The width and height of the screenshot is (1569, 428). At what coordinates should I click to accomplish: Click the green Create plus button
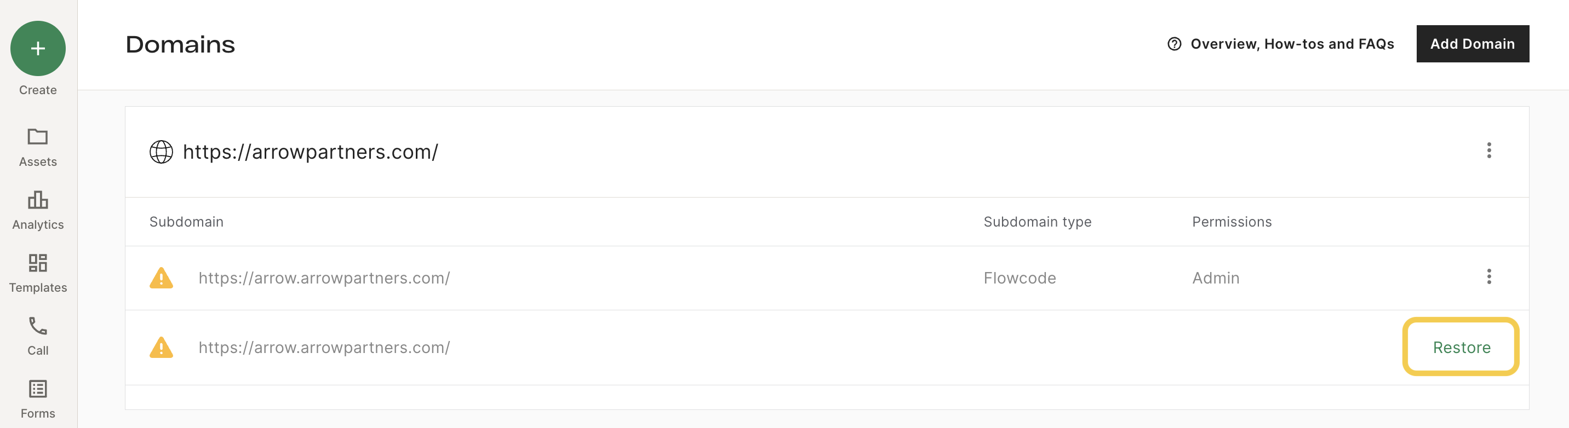(x=38, y=49)
